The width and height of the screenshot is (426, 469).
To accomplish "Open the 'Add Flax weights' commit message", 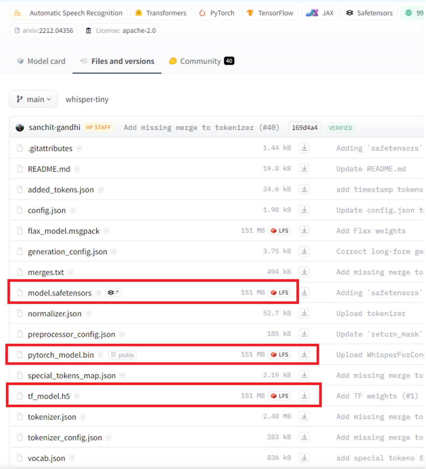I will tap(371, 231).
